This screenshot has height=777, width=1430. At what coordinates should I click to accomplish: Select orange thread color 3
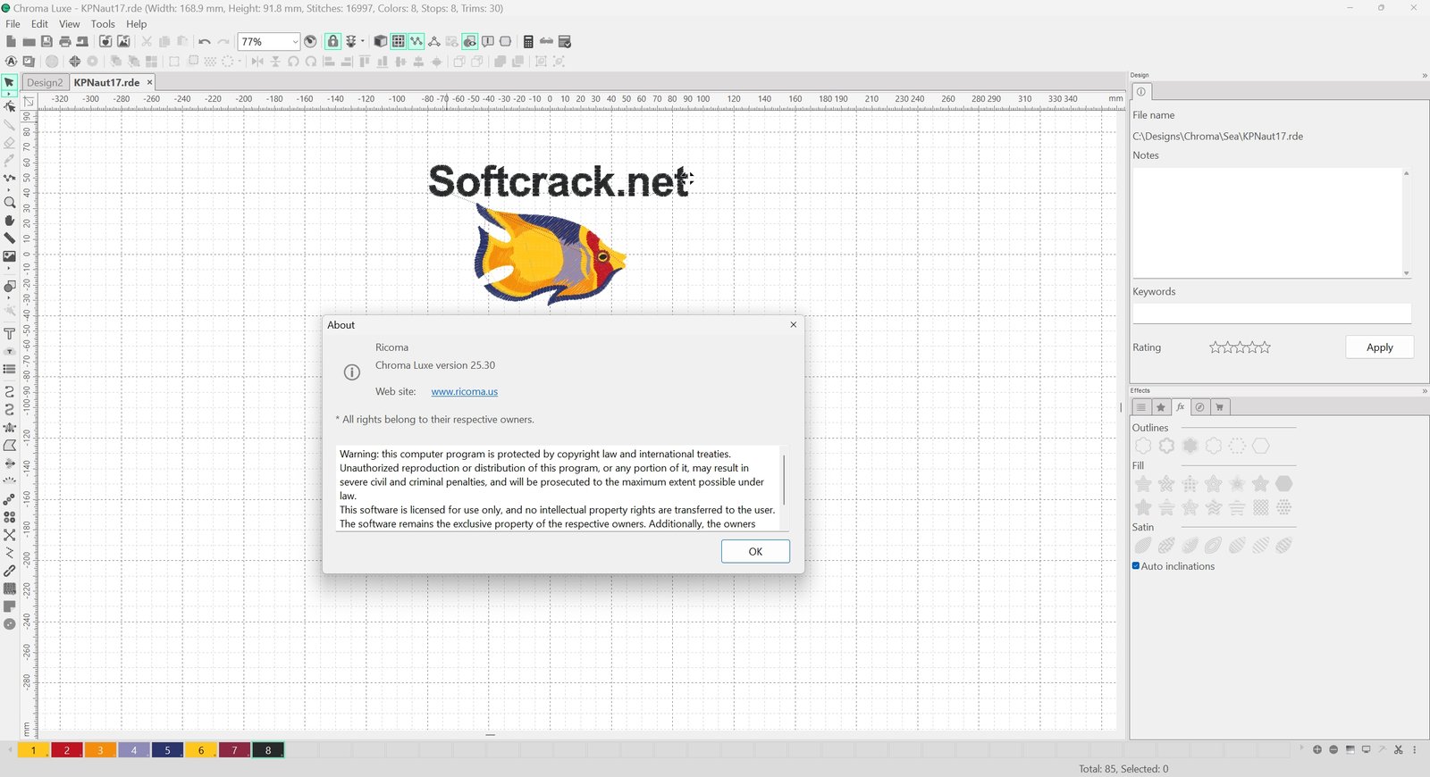click(100, 750)
